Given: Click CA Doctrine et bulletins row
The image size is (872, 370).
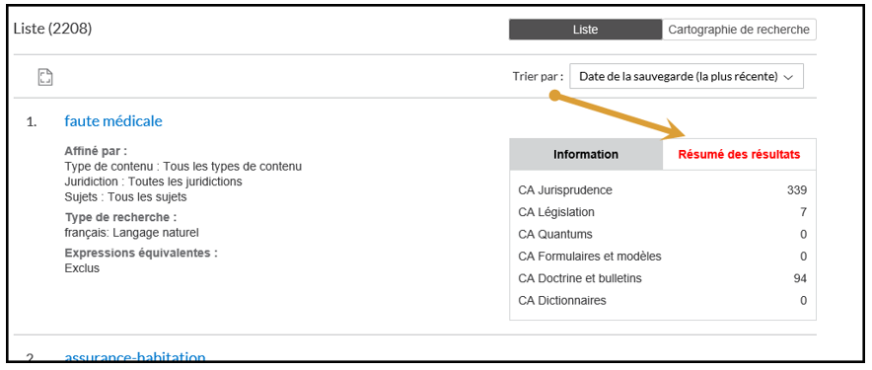Looking at the screenshot, I should [x=662, y=278].
